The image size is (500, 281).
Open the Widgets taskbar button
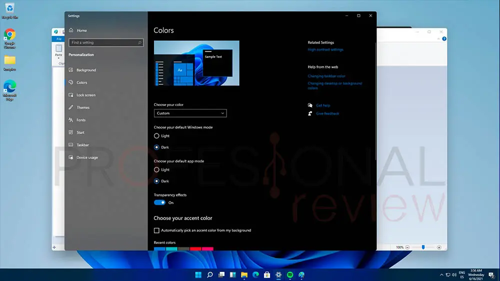pos(233,275)
